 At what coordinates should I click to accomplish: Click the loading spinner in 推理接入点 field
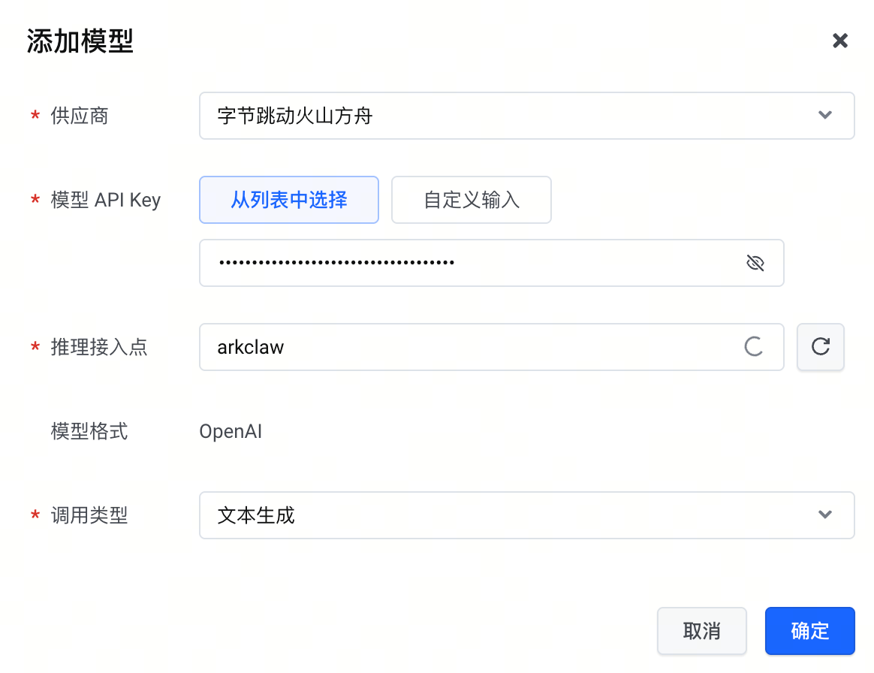(753, 347)
